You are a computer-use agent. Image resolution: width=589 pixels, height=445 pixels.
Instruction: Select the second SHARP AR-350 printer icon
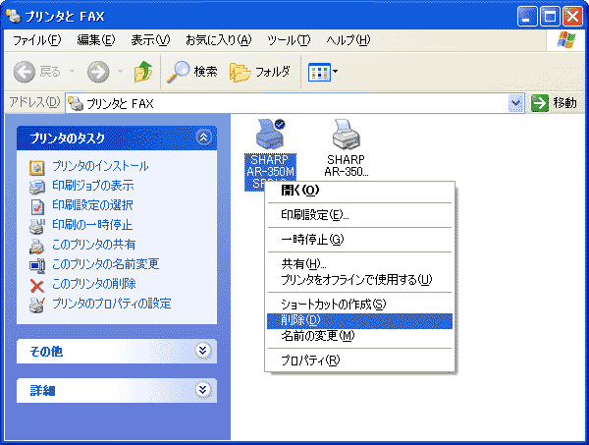tap(346, 134)
